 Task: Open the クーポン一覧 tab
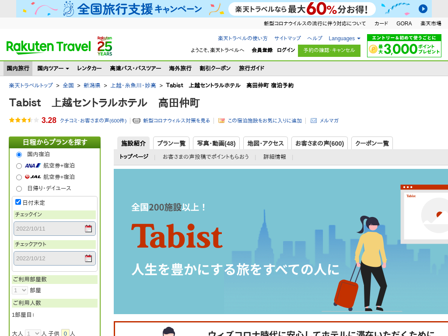click(x=372, y=143)
